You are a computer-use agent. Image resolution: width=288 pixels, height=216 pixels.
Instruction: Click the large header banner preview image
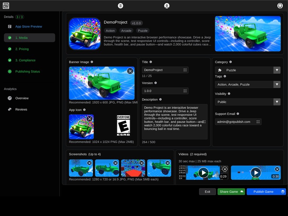tap(248, 34)
